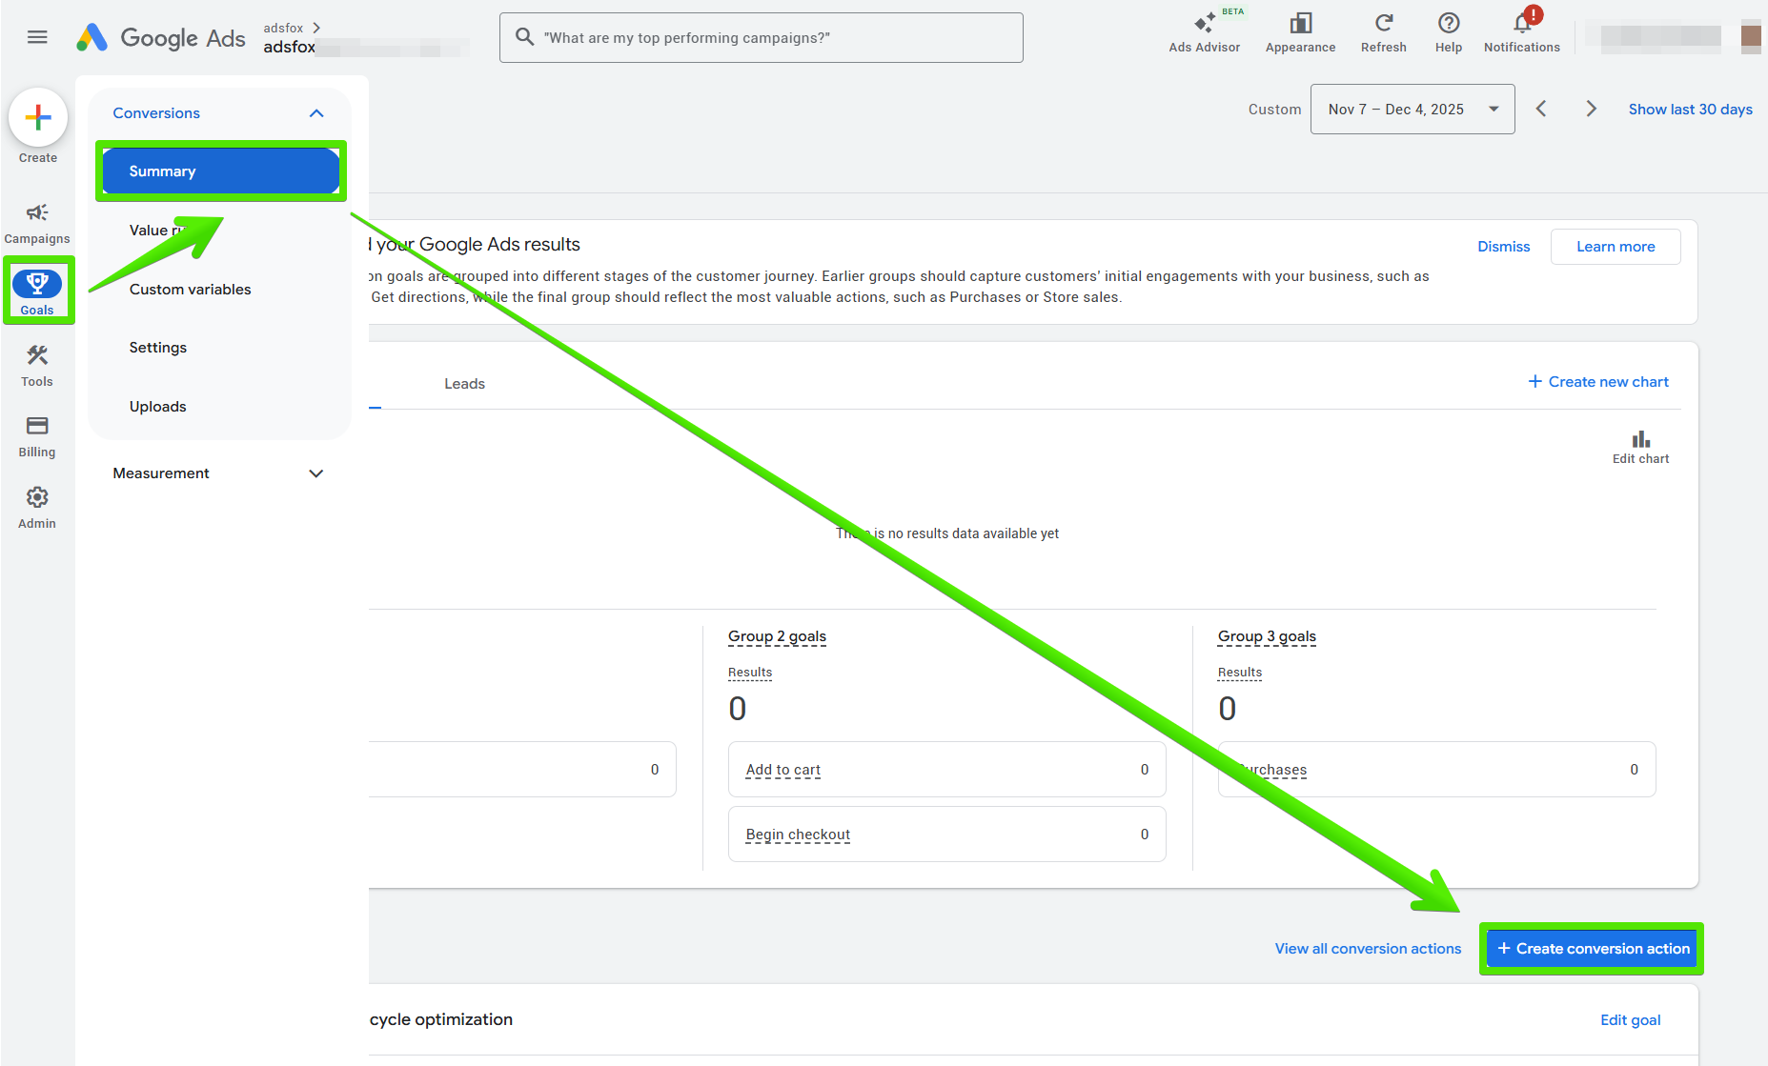Viewport: 1768px width, 1066px height.
Task: Click the search campaigns field
Action: click(x=761, y=38)
